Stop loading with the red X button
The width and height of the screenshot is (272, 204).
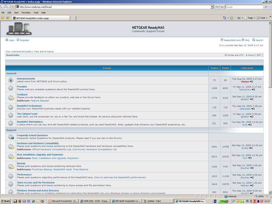[222, 7]
